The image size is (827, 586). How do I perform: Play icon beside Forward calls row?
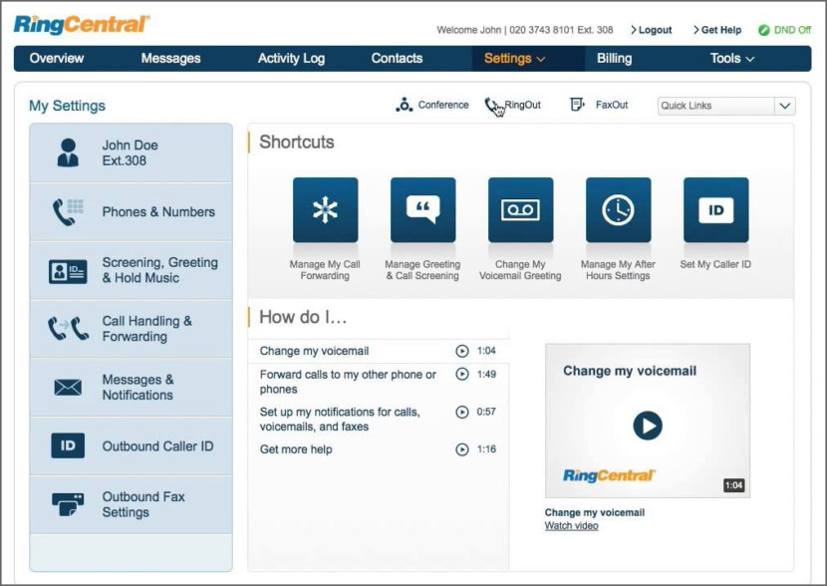pos(462,374)
